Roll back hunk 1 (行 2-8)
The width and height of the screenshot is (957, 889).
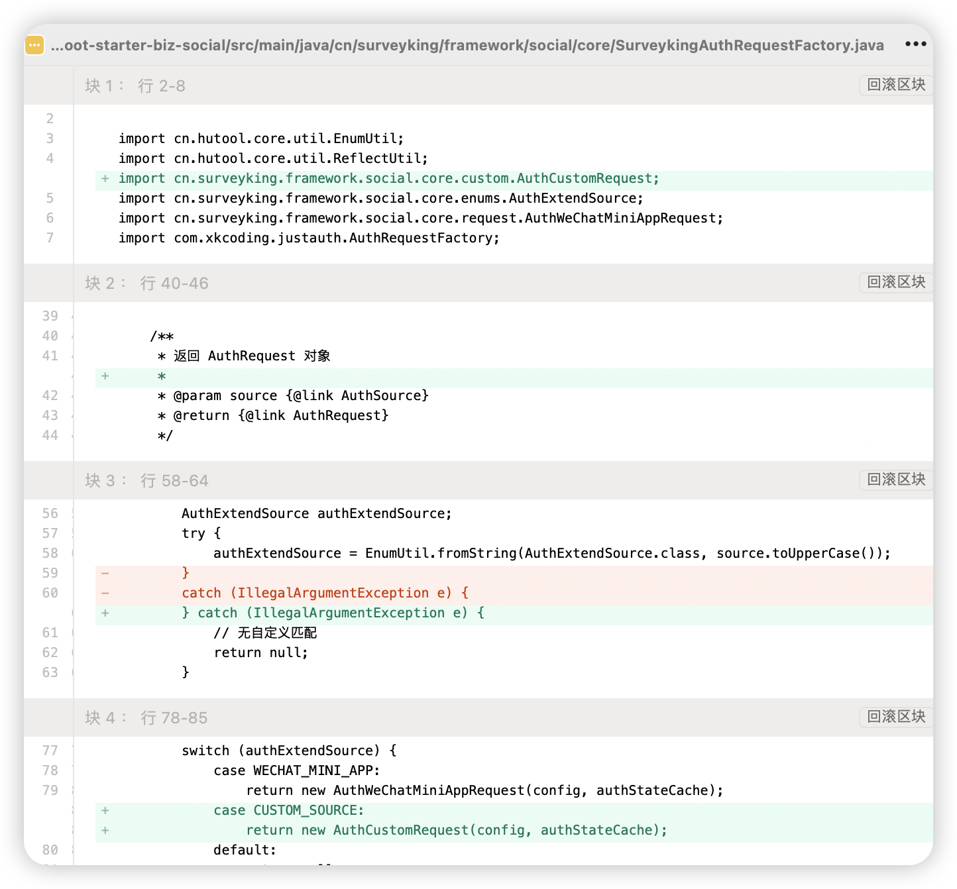coord(896,85)
